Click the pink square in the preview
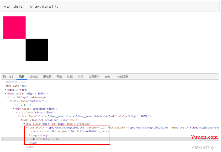 point(14,27)
